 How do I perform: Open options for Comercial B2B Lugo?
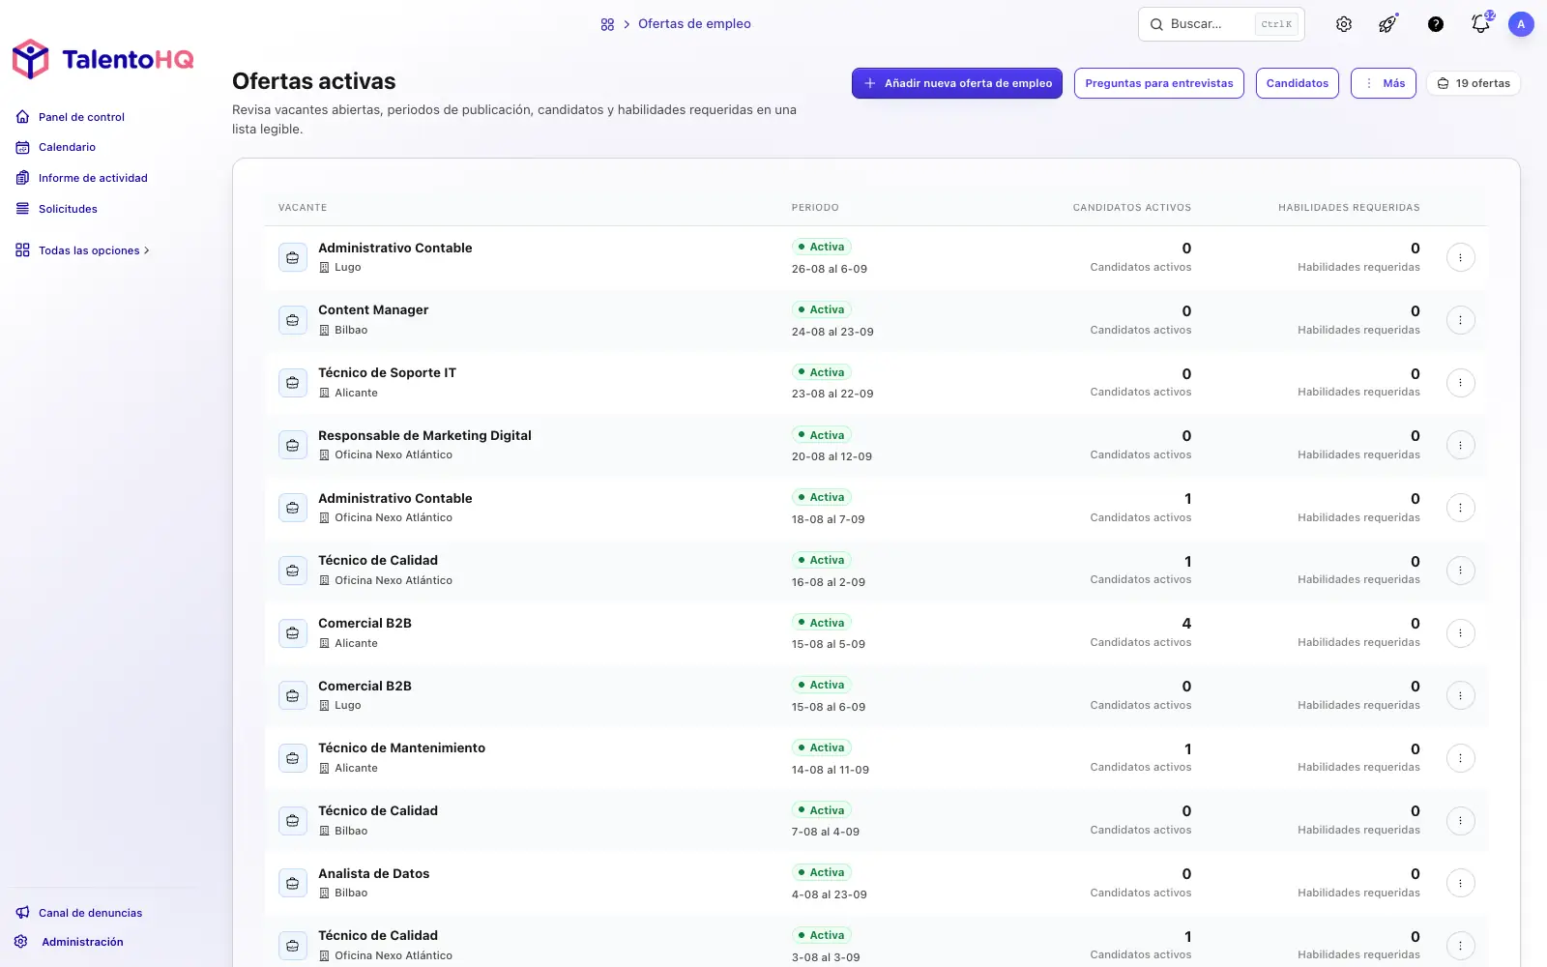click(x=1460, y=695)
